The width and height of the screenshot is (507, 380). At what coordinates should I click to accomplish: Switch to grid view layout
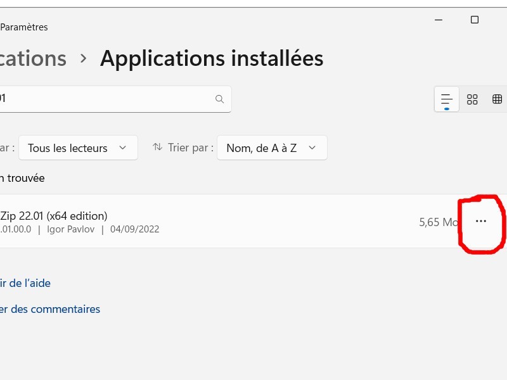(472, 99)
